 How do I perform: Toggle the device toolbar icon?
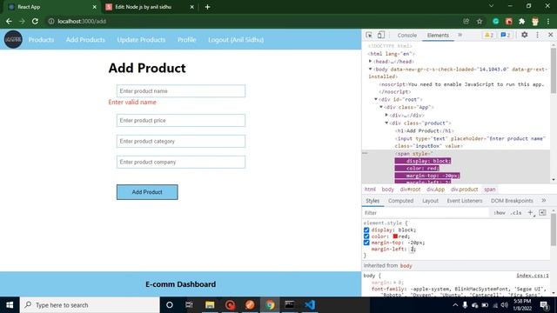coord(381,35)
